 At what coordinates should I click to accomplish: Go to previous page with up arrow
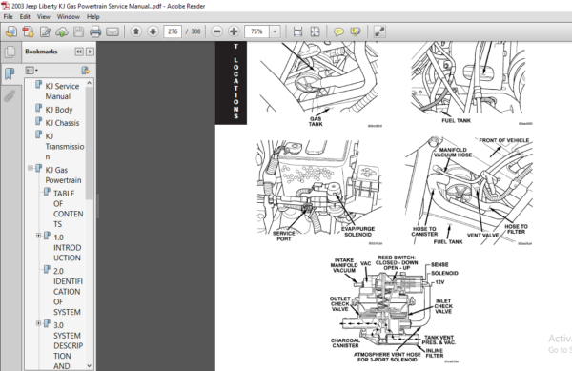click(136, 31)
